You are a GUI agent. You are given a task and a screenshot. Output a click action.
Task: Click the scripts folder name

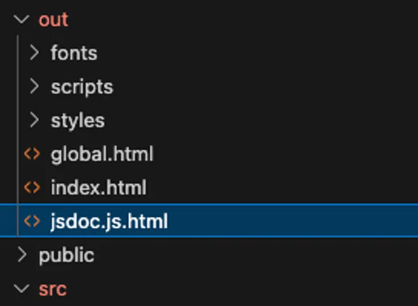(x=82, y=87)
